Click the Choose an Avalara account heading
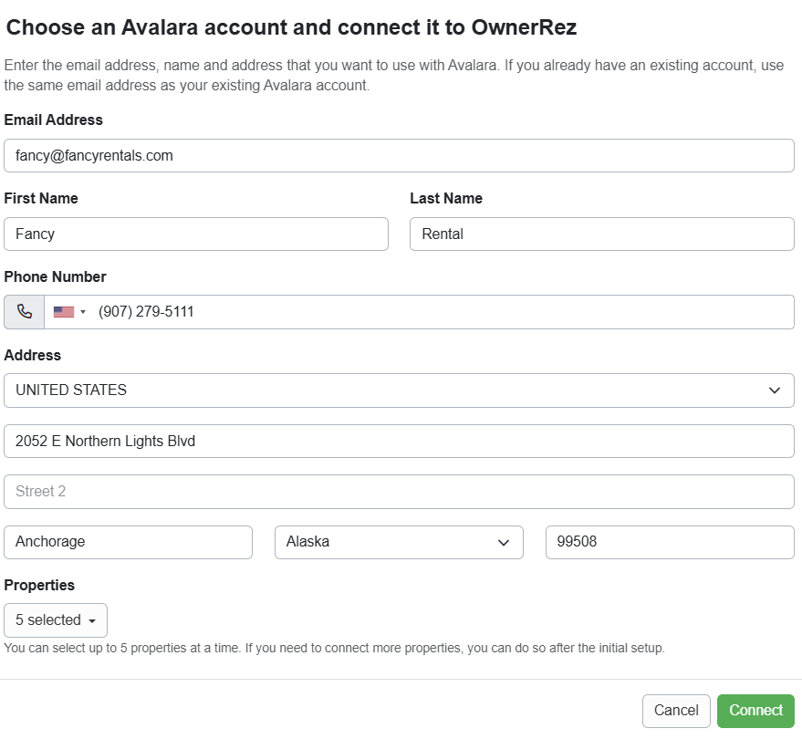The height and width of the screenshot is (739, 802). pyautogui.click(x=292, y=27)
